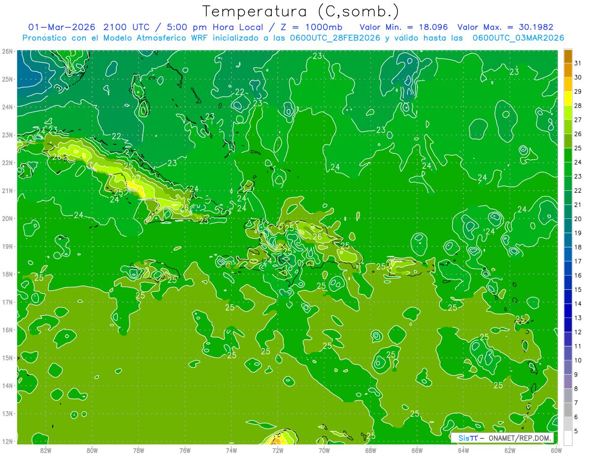Click the 70W longitude axis label
The height and width of the screenshot is (457, 591).
(324, 450)
